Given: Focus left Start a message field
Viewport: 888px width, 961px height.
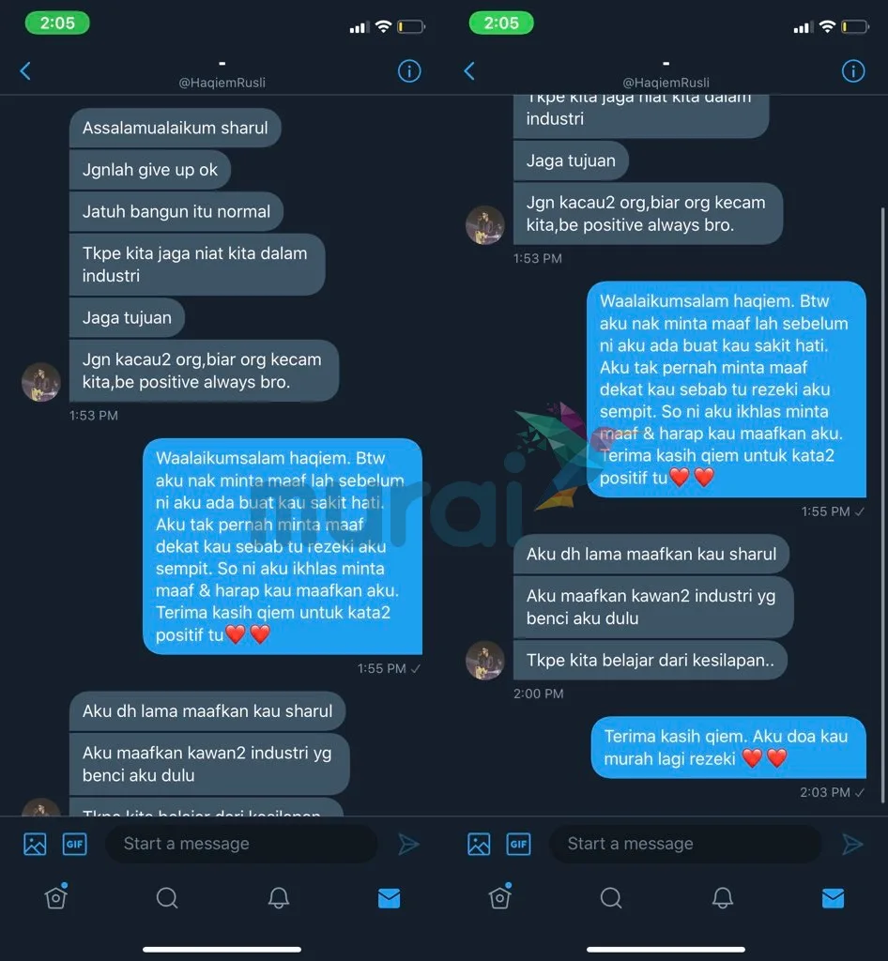Looking at the screenshot, I should pyautogui.click(x=241, y=844).
